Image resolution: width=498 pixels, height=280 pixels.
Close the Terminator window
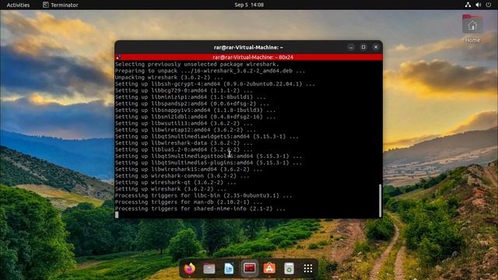coord(376,47)
